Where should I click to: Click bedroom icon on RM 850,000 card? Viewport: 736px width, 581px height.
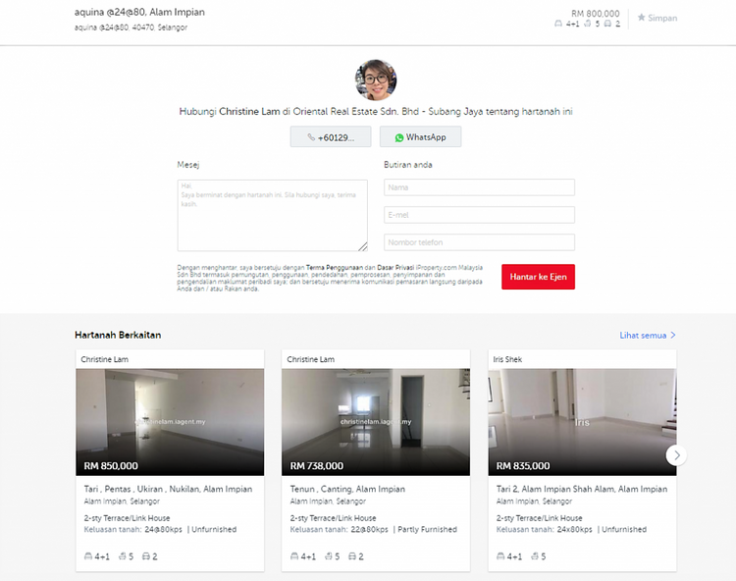[88, 556]
